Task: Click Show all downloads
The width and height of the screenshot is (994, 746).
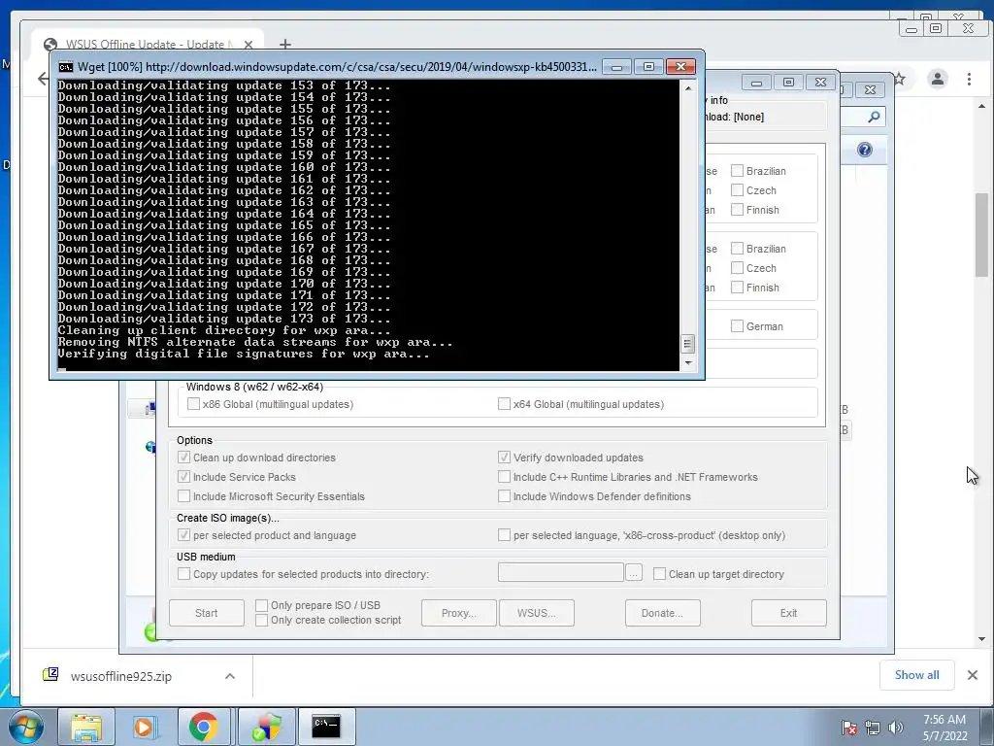Action: [x=916, y=675]
